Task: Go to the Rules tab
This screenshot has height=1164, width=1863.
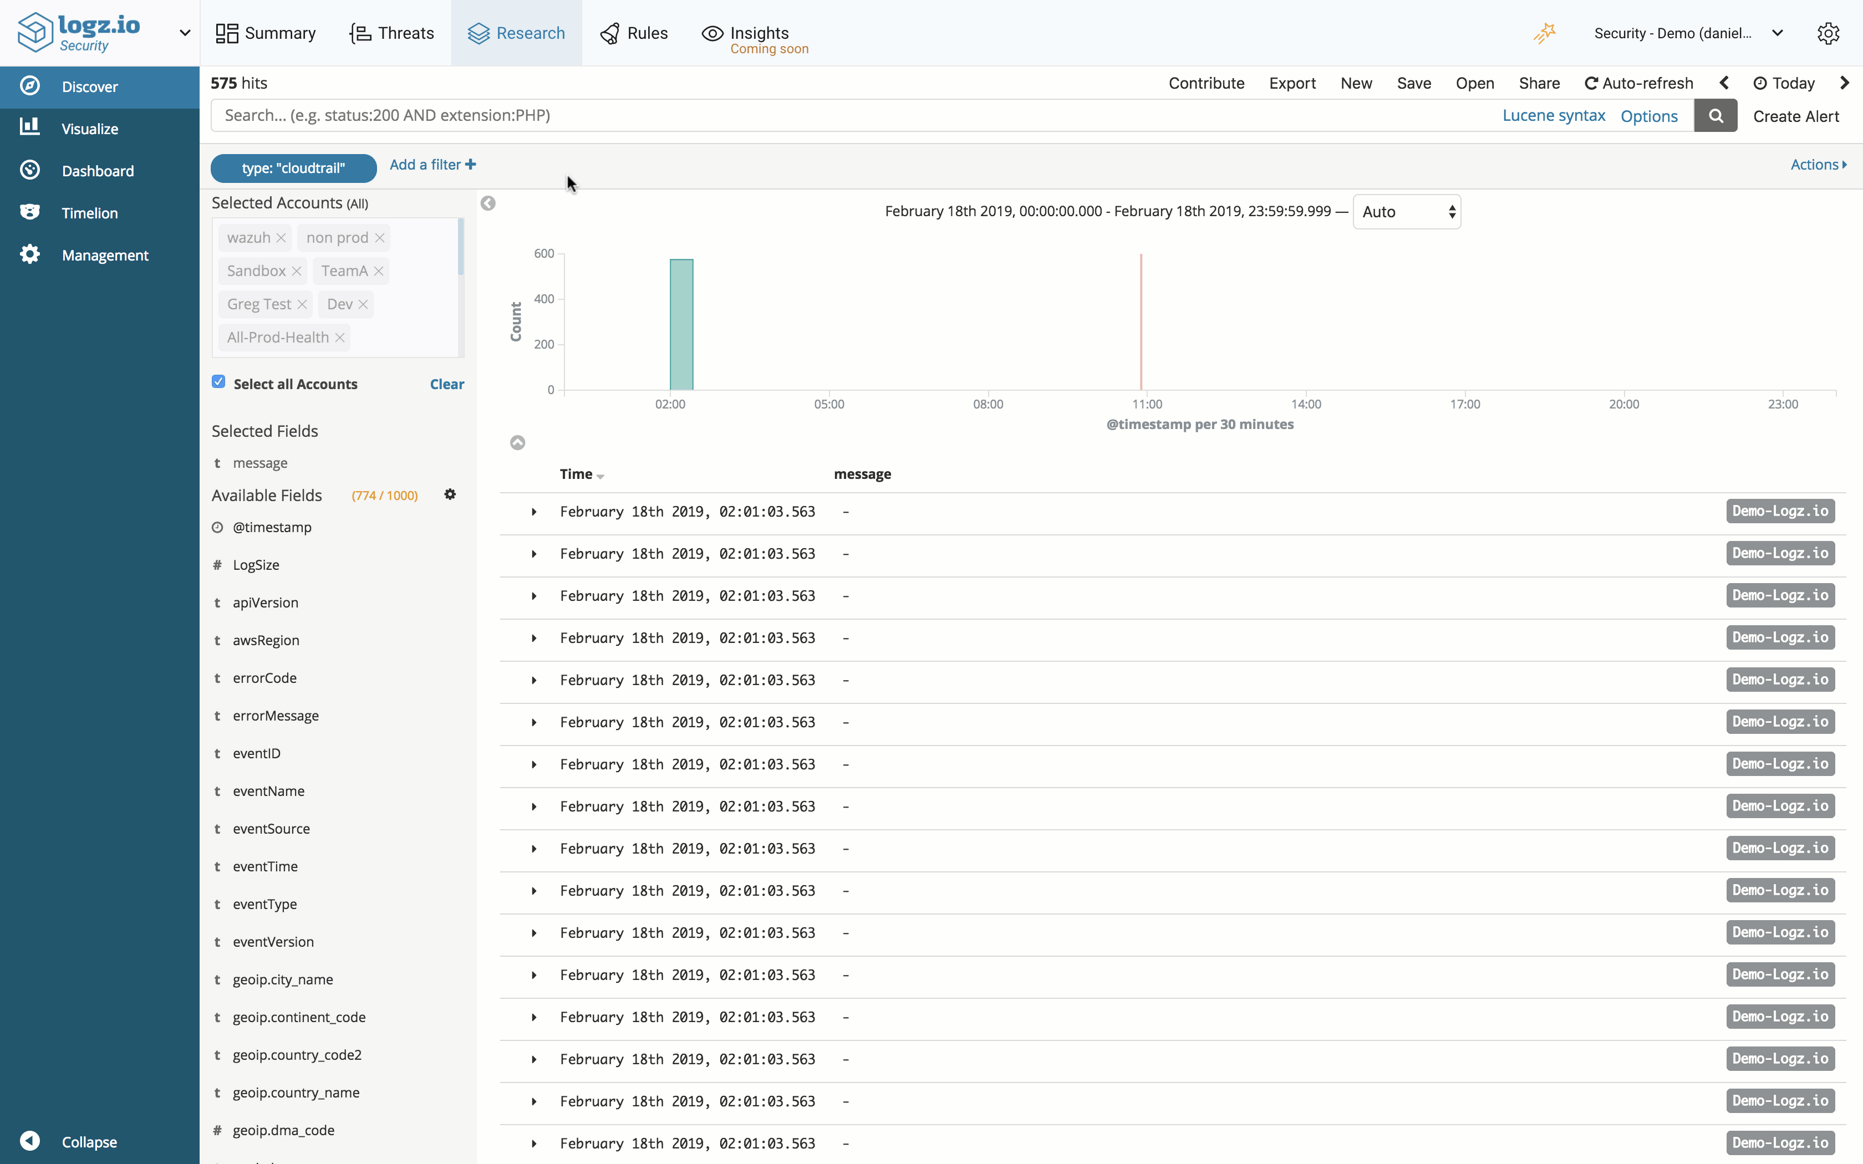Action: coord(634,33)
